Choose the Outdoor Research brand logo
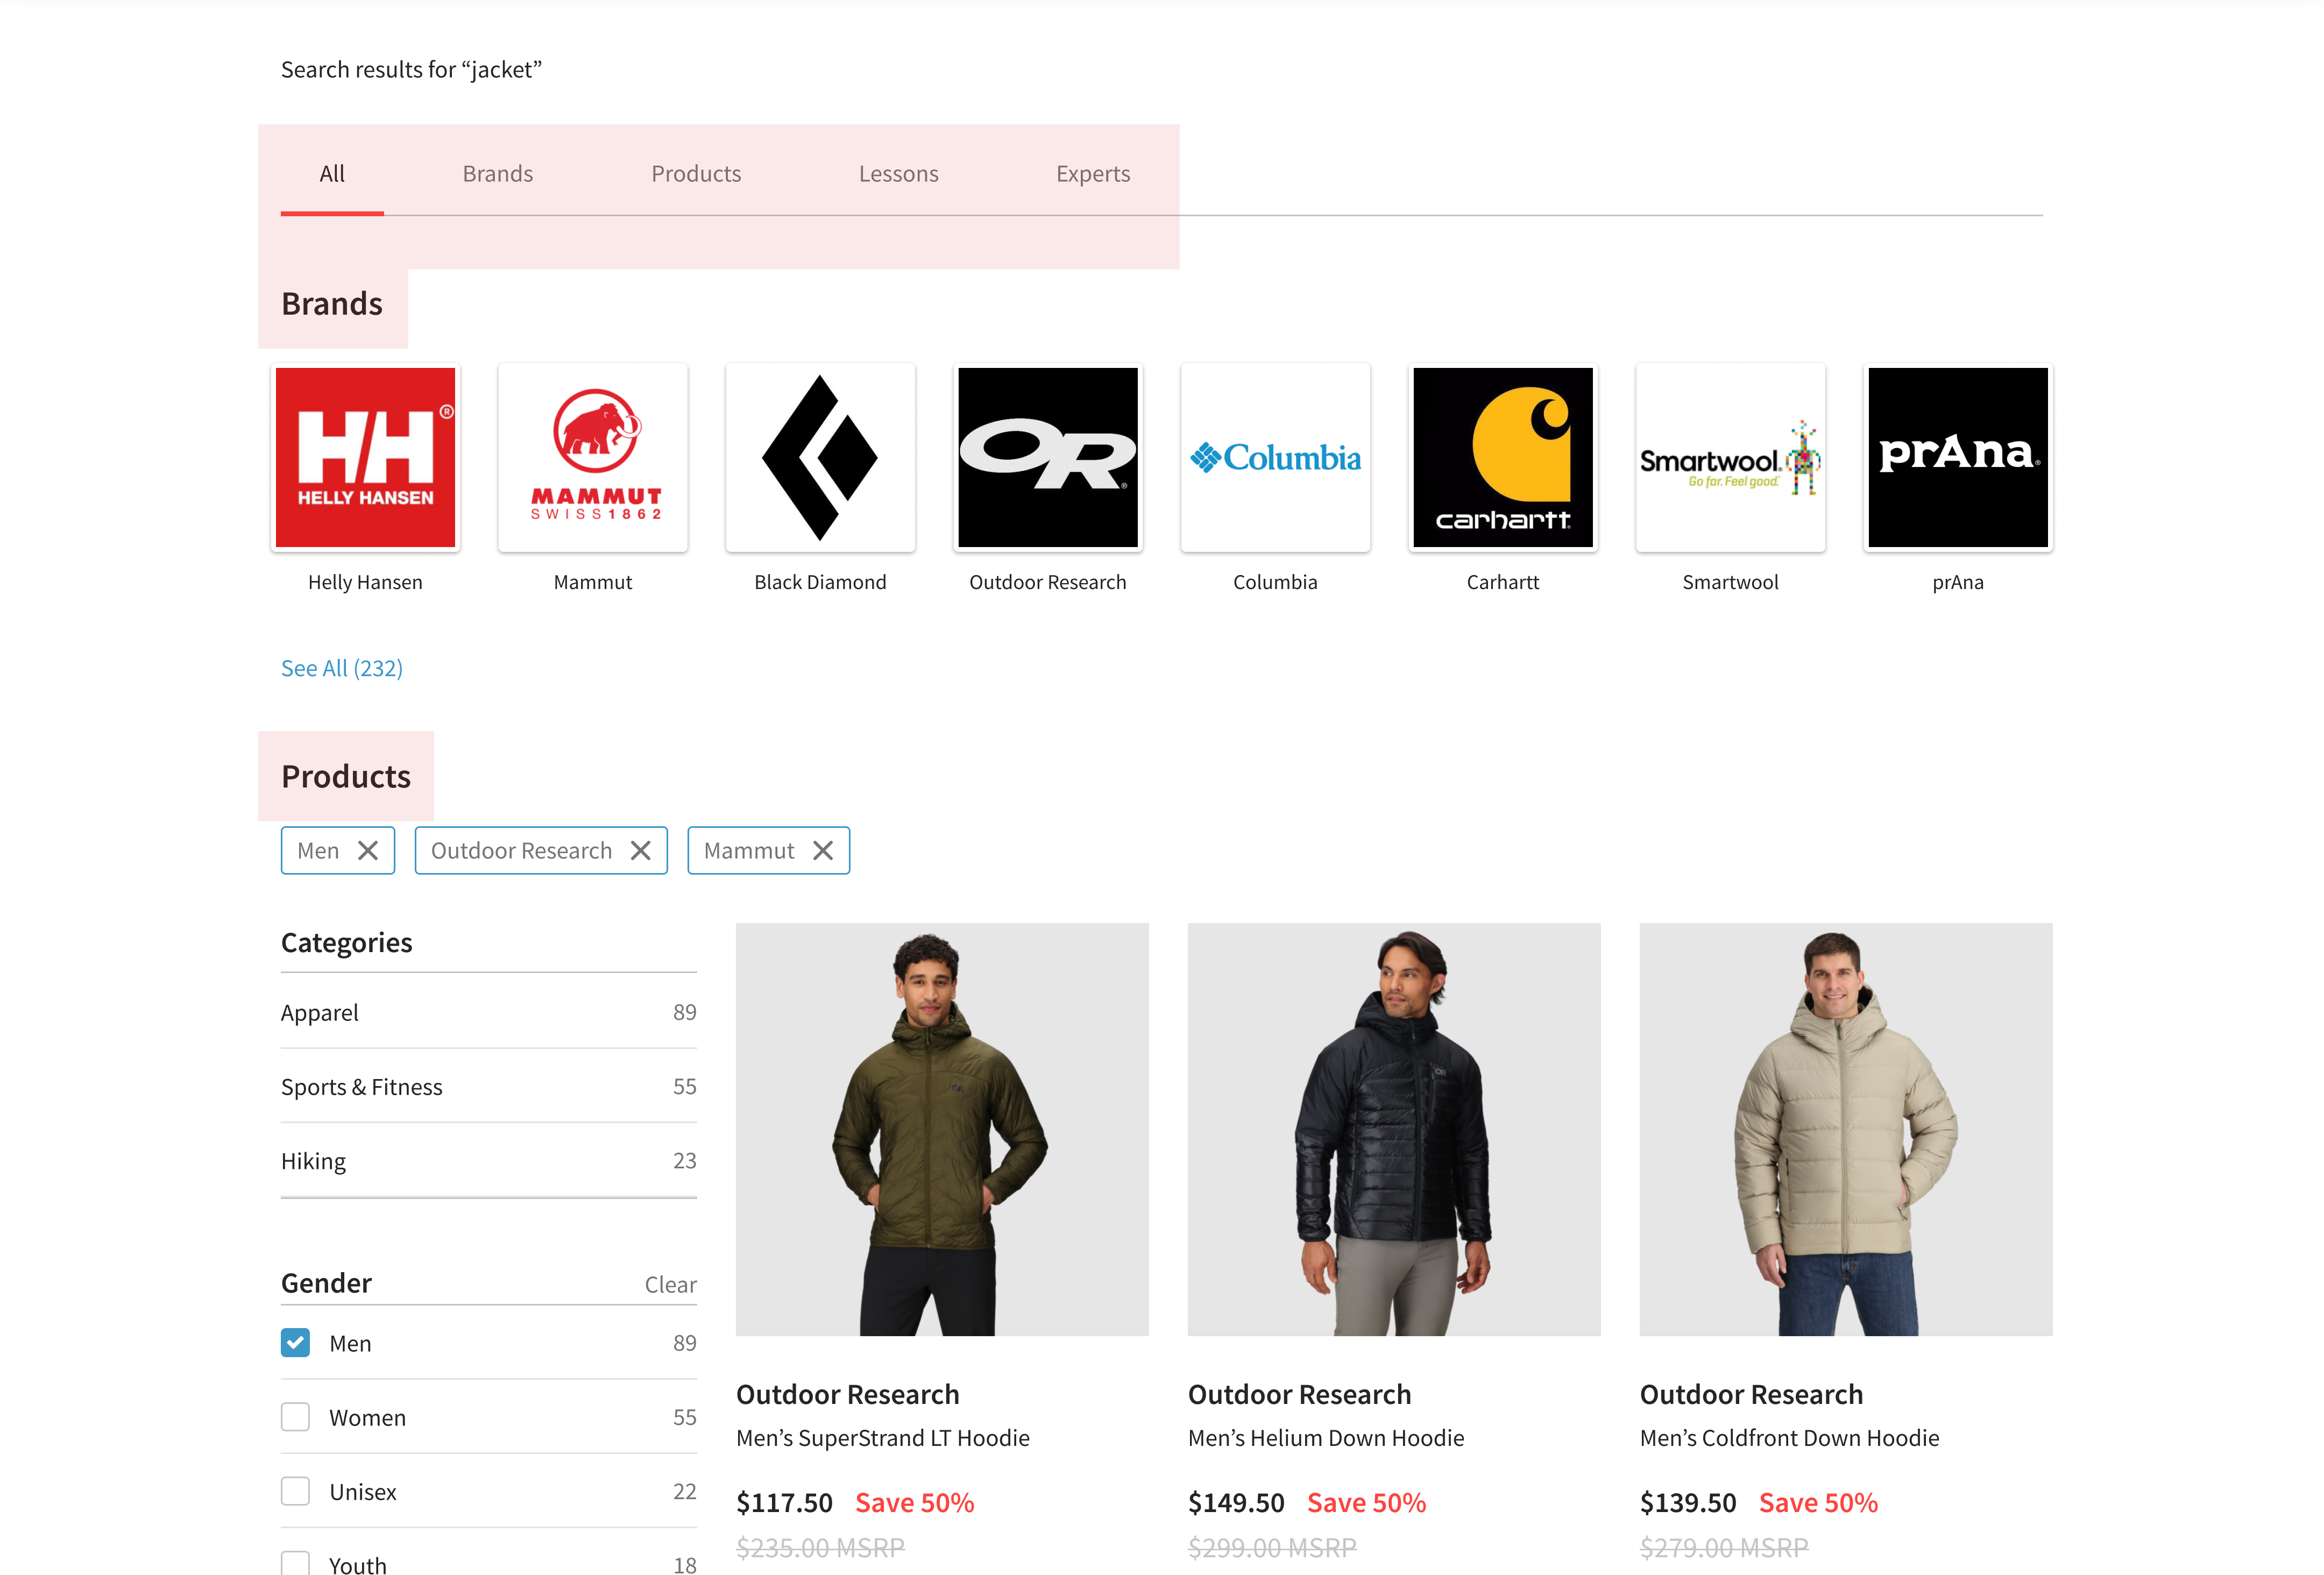 coord(1048,457)
